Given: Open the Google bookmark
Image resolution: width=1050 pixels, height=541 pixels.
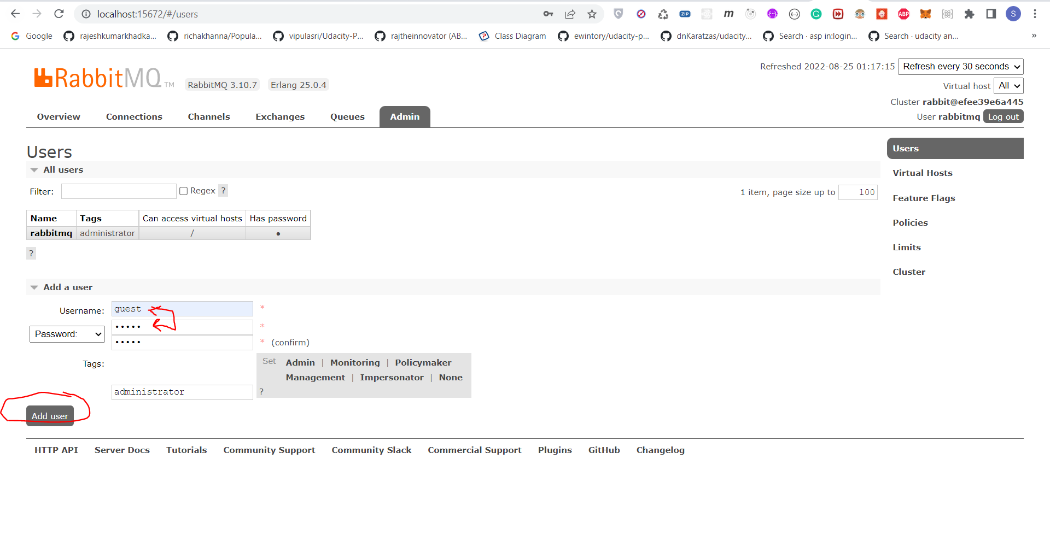Looking at the screenshot, I should tap(32, 36).
